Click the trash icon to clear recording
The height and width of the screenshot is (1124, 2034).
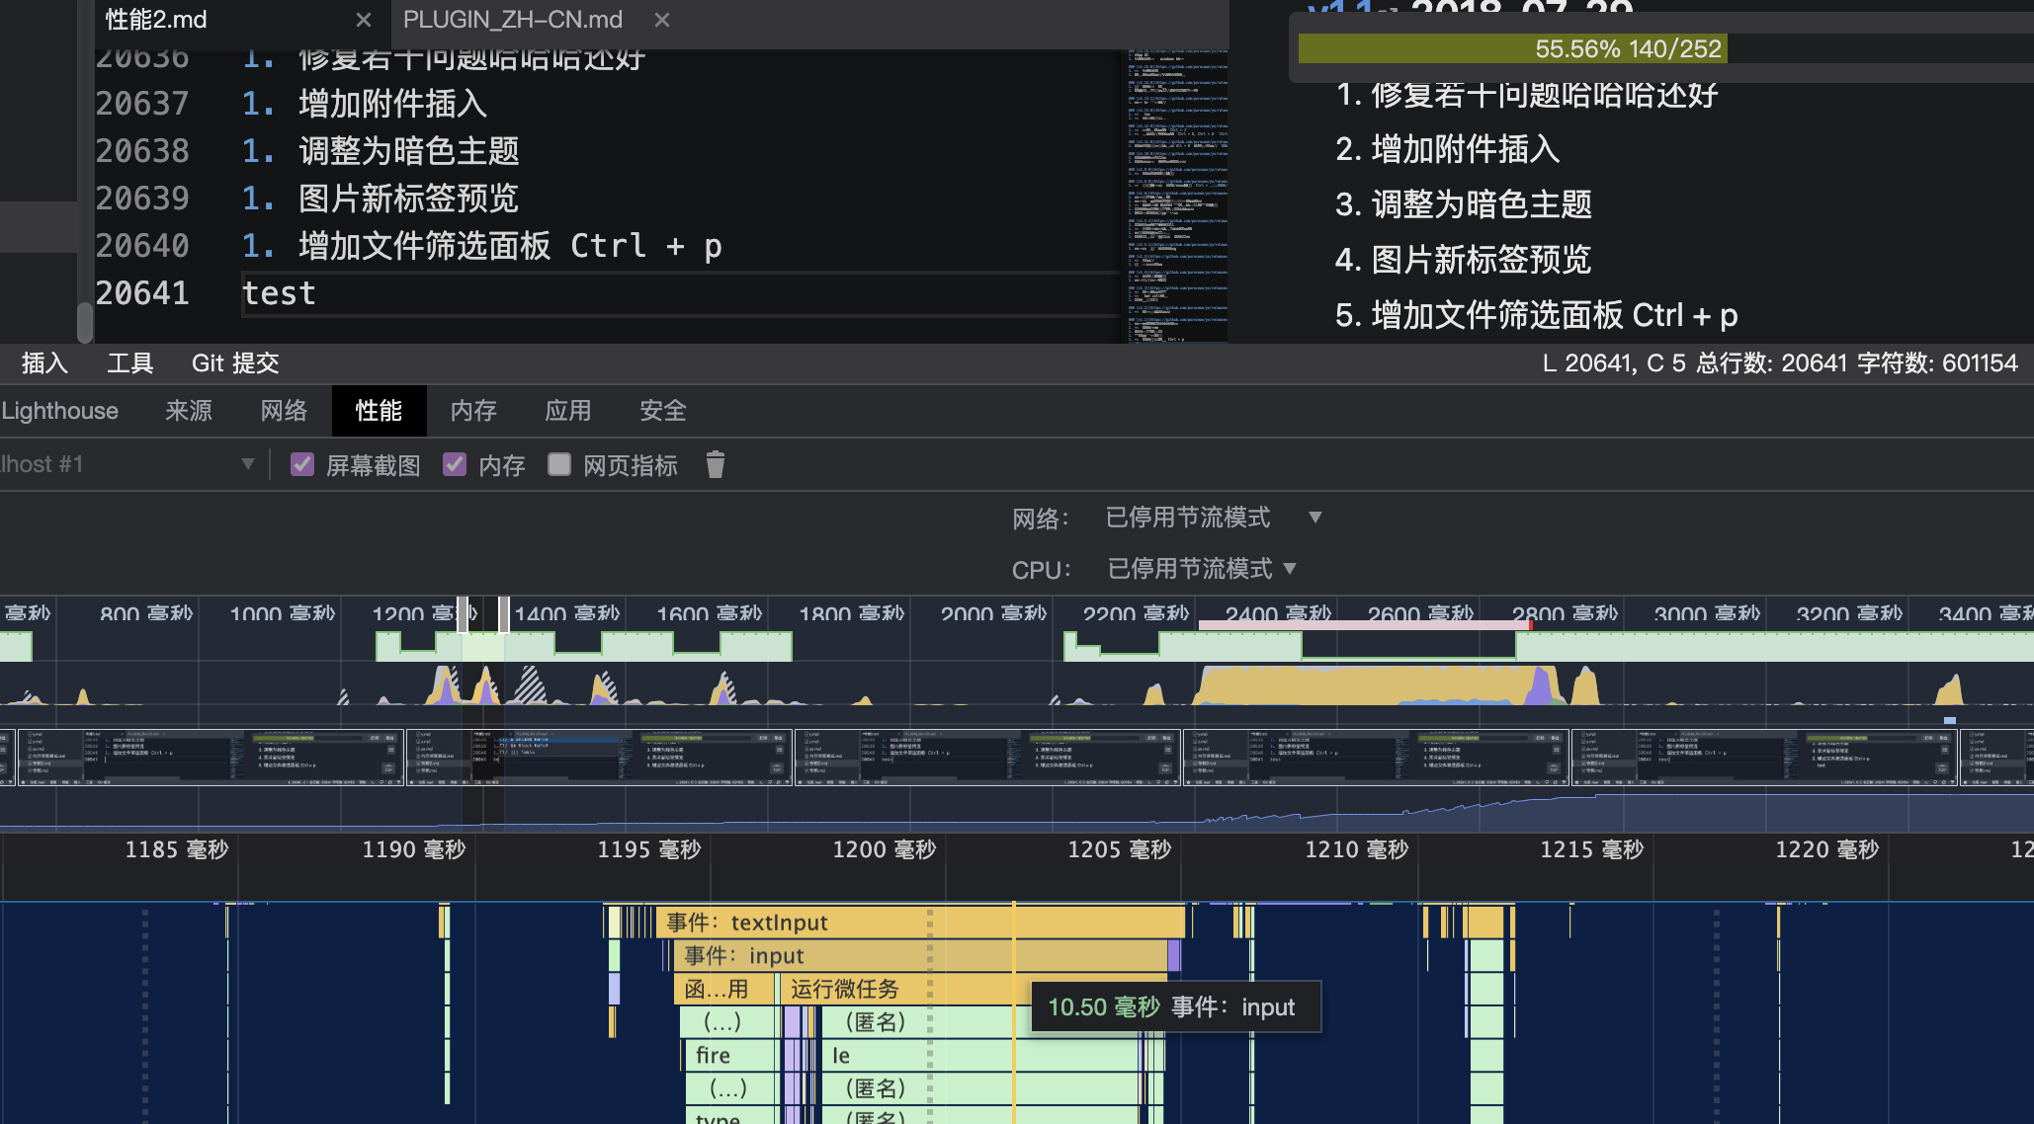point(716,465)
